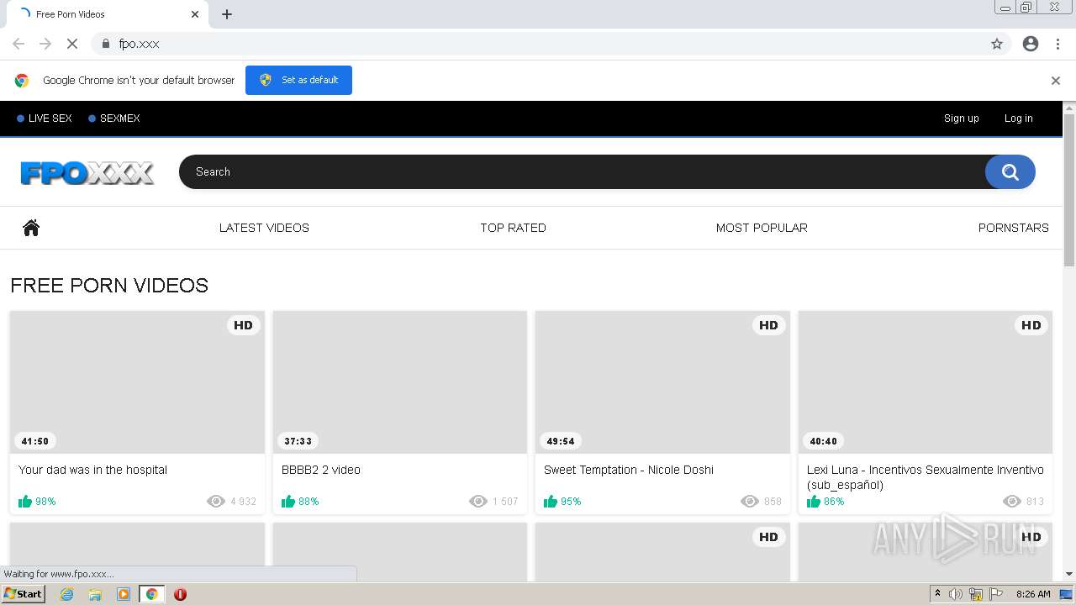This screenshot has width=1076, height=605.
Task: Click the HD badge on the 41:50 video
Action: pos(243,325)
